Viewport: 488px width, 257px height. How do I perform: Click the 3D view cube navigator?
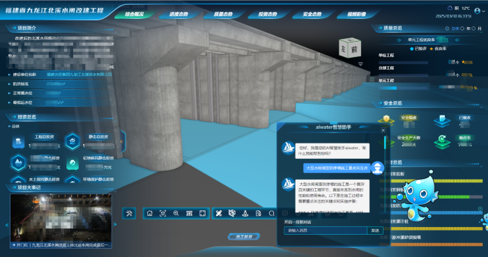(x=350, y=48)
